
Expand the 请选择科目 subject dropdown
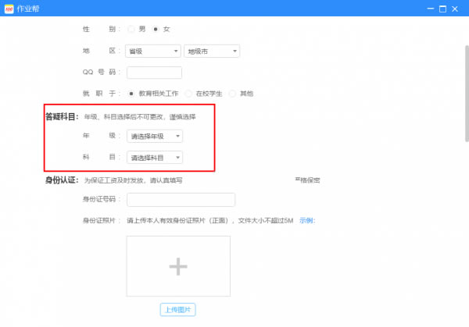[x=156, y=158]
